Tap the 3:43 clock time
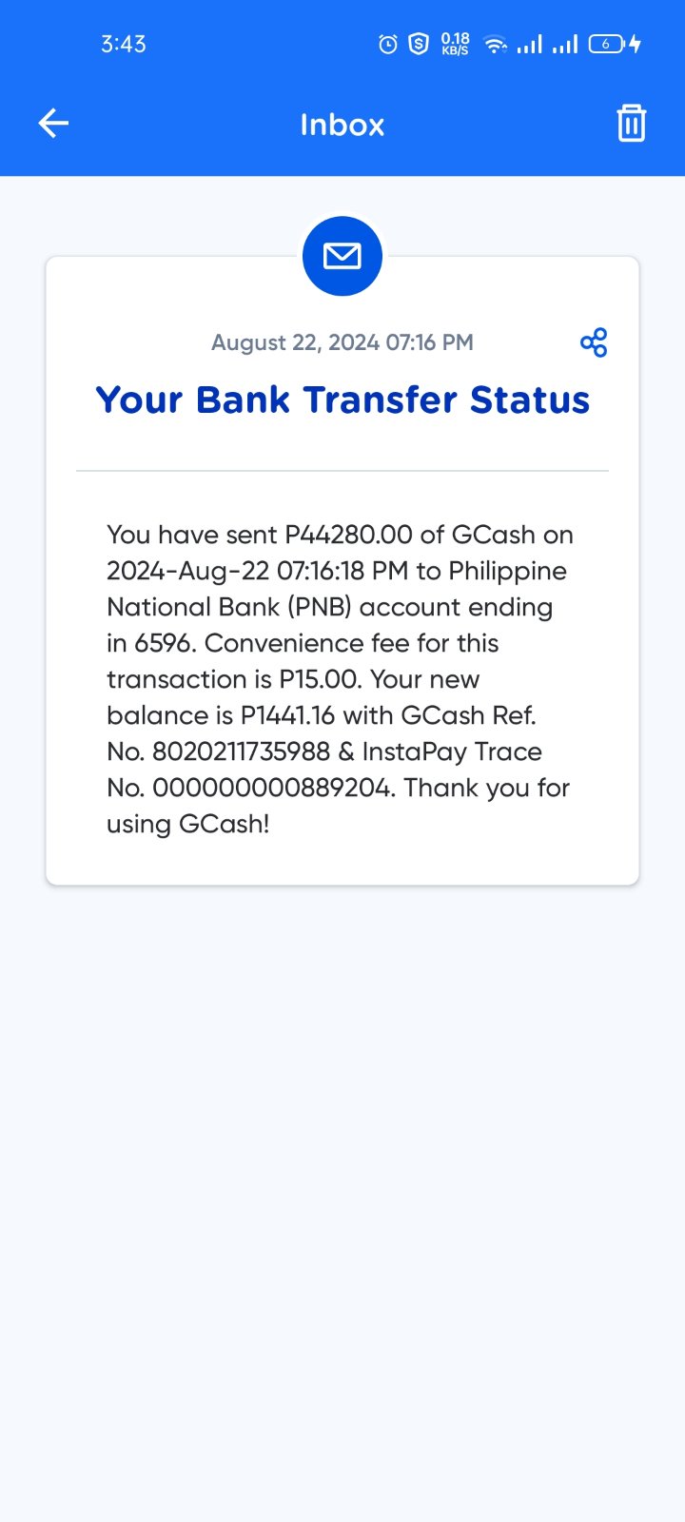 124,44
